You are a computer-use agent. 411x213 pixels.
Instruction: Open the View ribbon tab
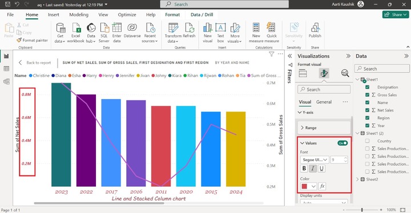(x=103, y=15)
